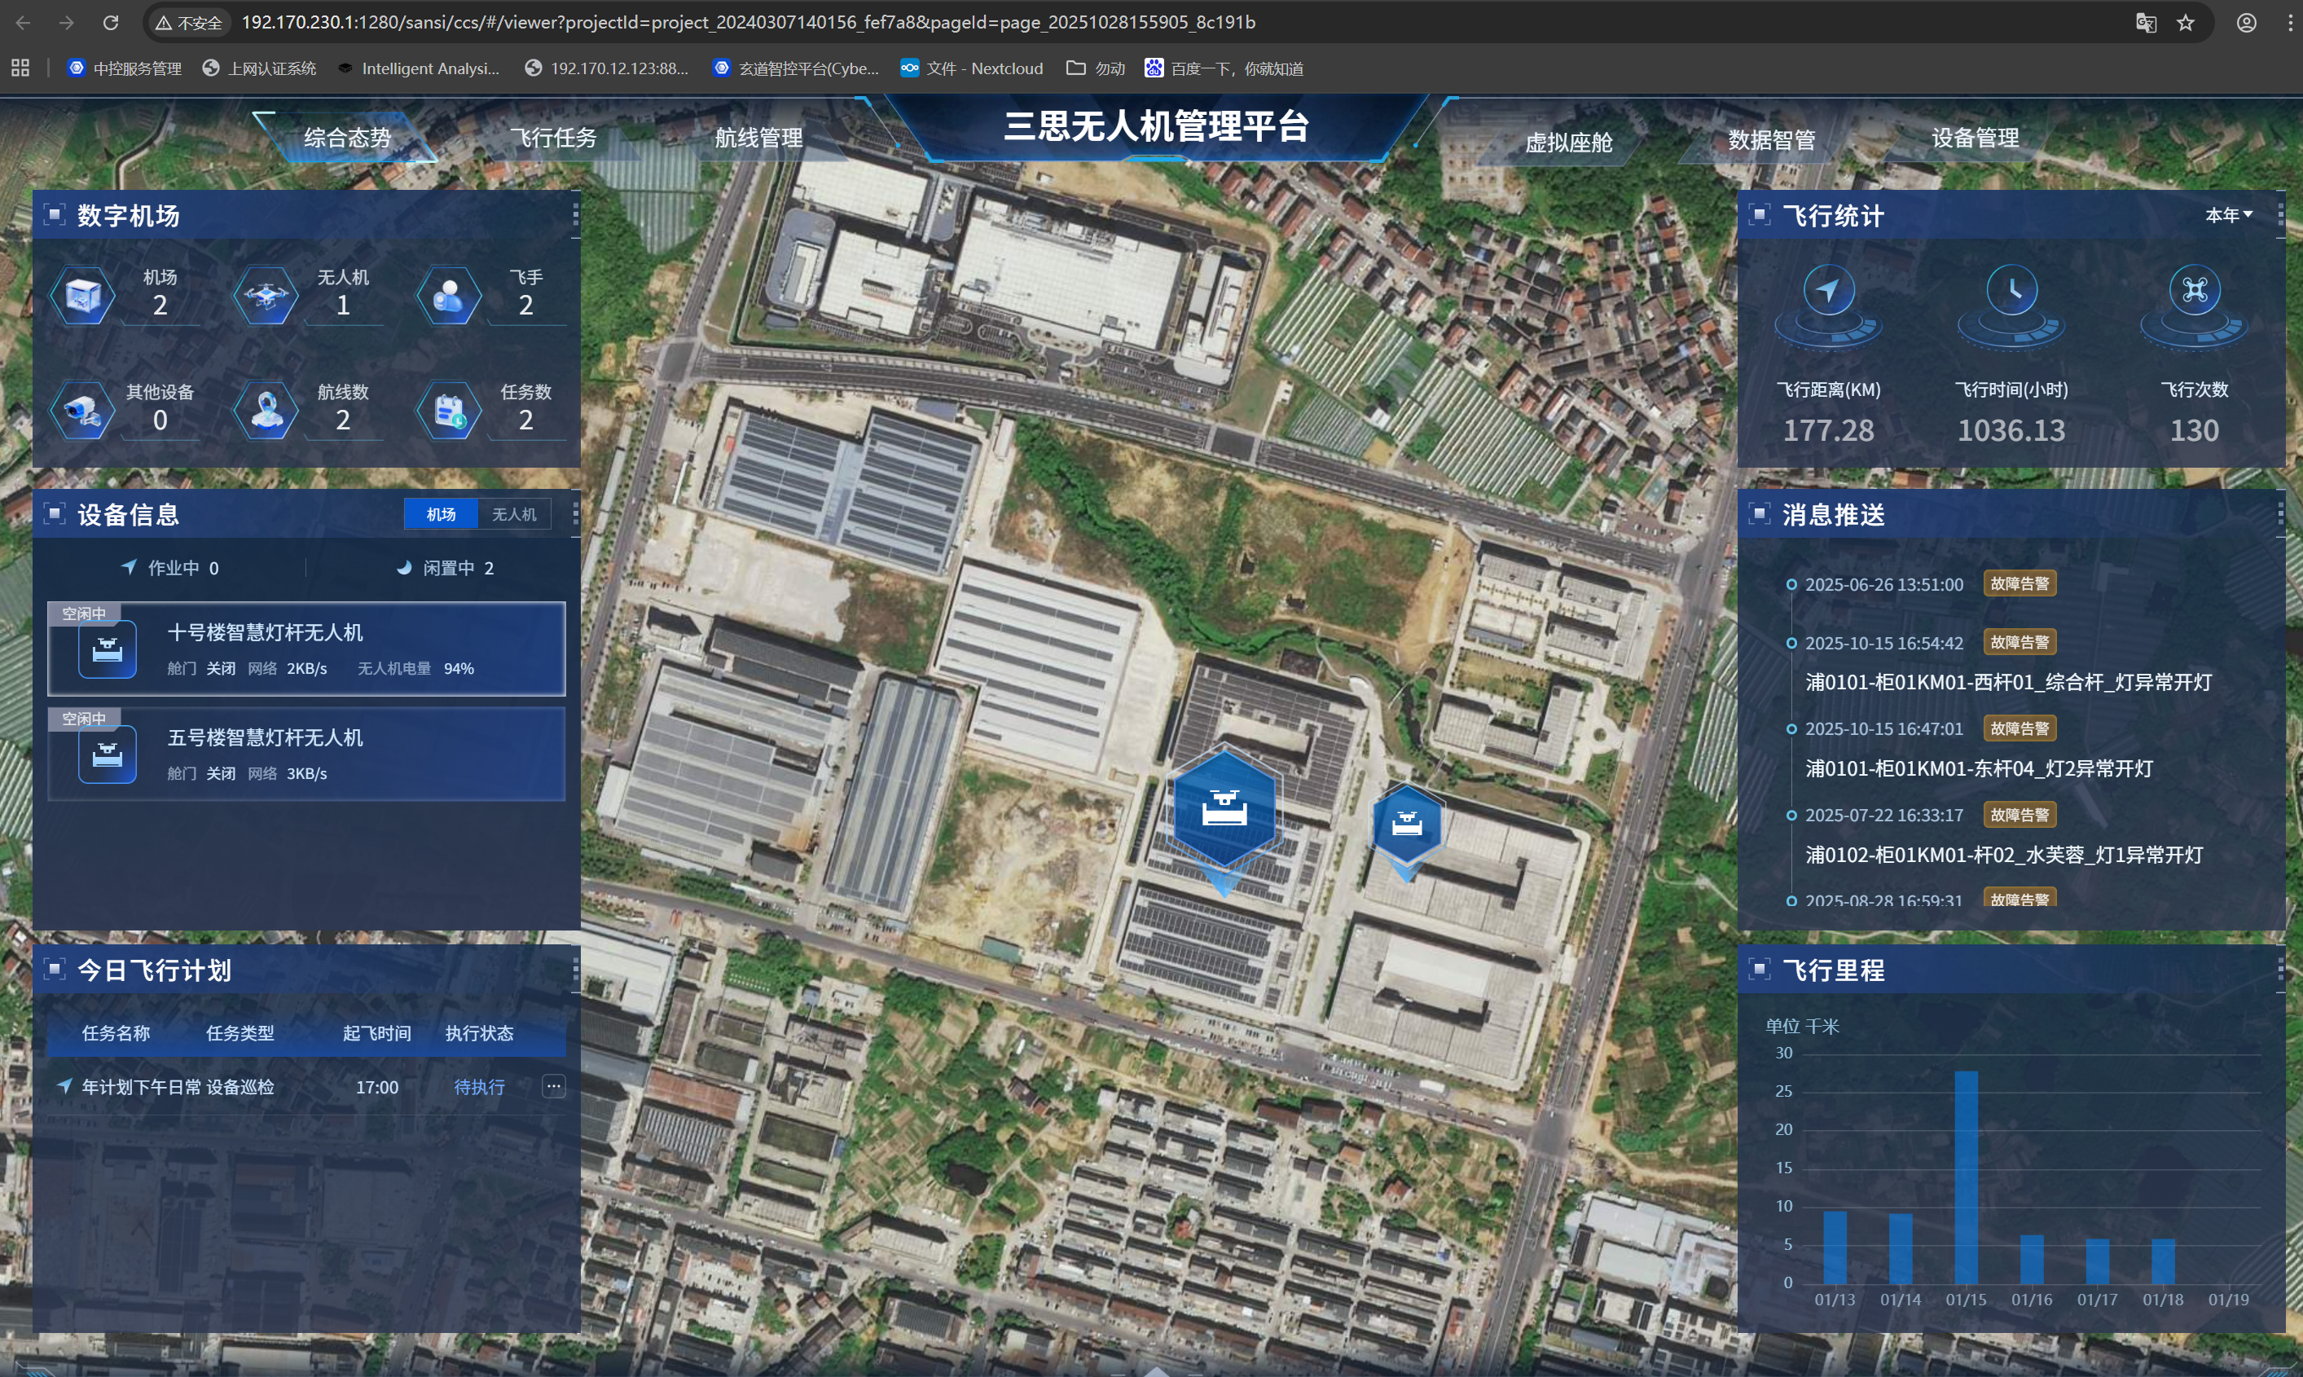The width and height of the screenshot is (2303, 1377).
Task: Open the 飞行任务 tab
Action: pos(553,139)
